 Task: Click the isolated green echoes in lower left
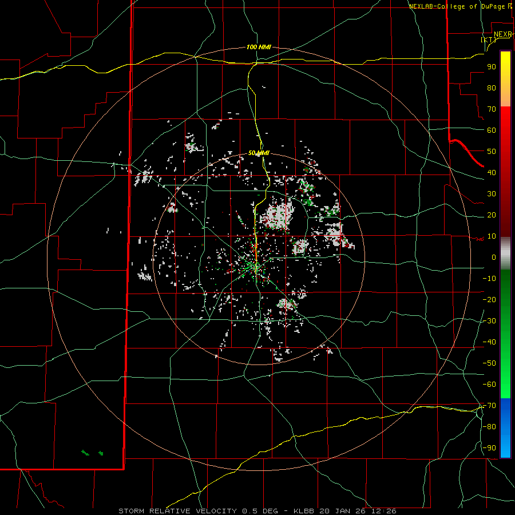point(92,453)
